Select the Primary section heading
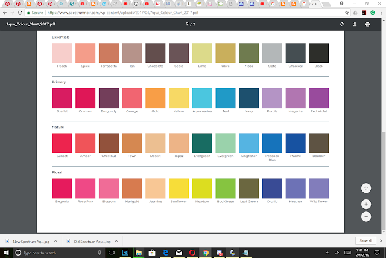The height and width of the screenshot is (258, 386). click(x=59, y=82)
